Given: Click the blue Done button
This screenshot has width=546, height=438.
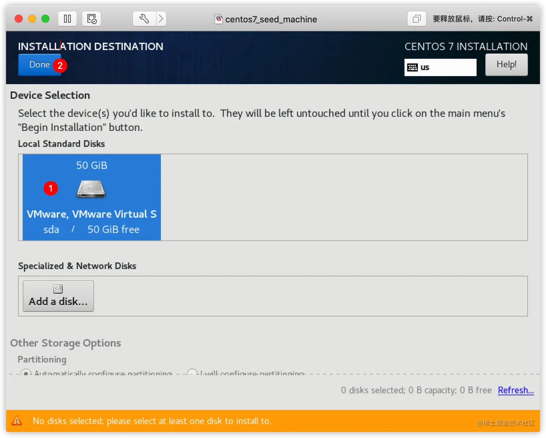Looking at the screenshot, I should 40,65.
